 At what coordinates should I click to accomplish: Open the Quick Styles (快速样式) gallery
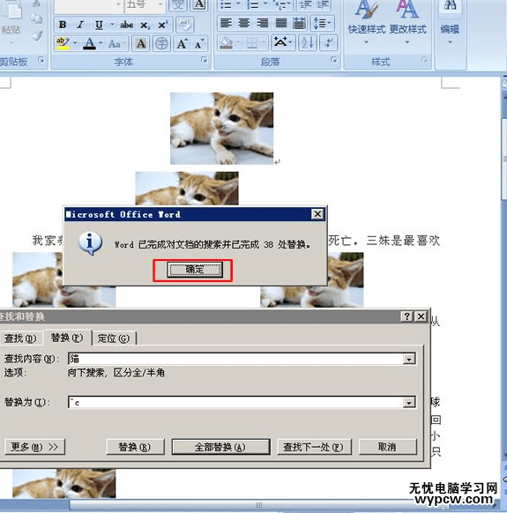pyautogui.click(x=366, y=22)
